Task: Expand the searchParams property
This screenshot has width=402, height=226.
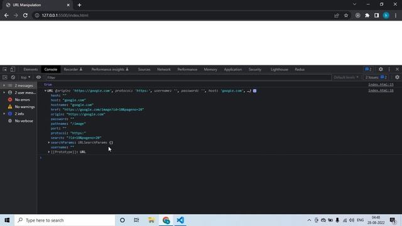Action: point(49,143)
